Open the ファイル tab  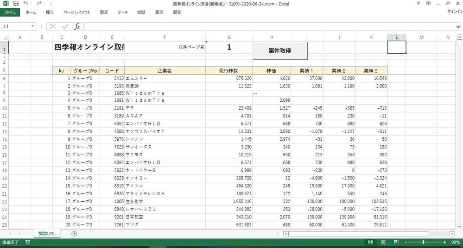click(10, 12)
